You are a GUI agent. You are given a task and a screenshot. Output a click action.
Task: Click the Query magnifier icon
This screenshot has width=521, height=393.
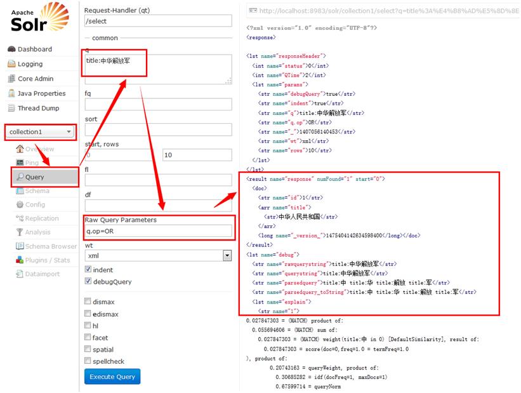pyautogui.click(x=20, y=177)
